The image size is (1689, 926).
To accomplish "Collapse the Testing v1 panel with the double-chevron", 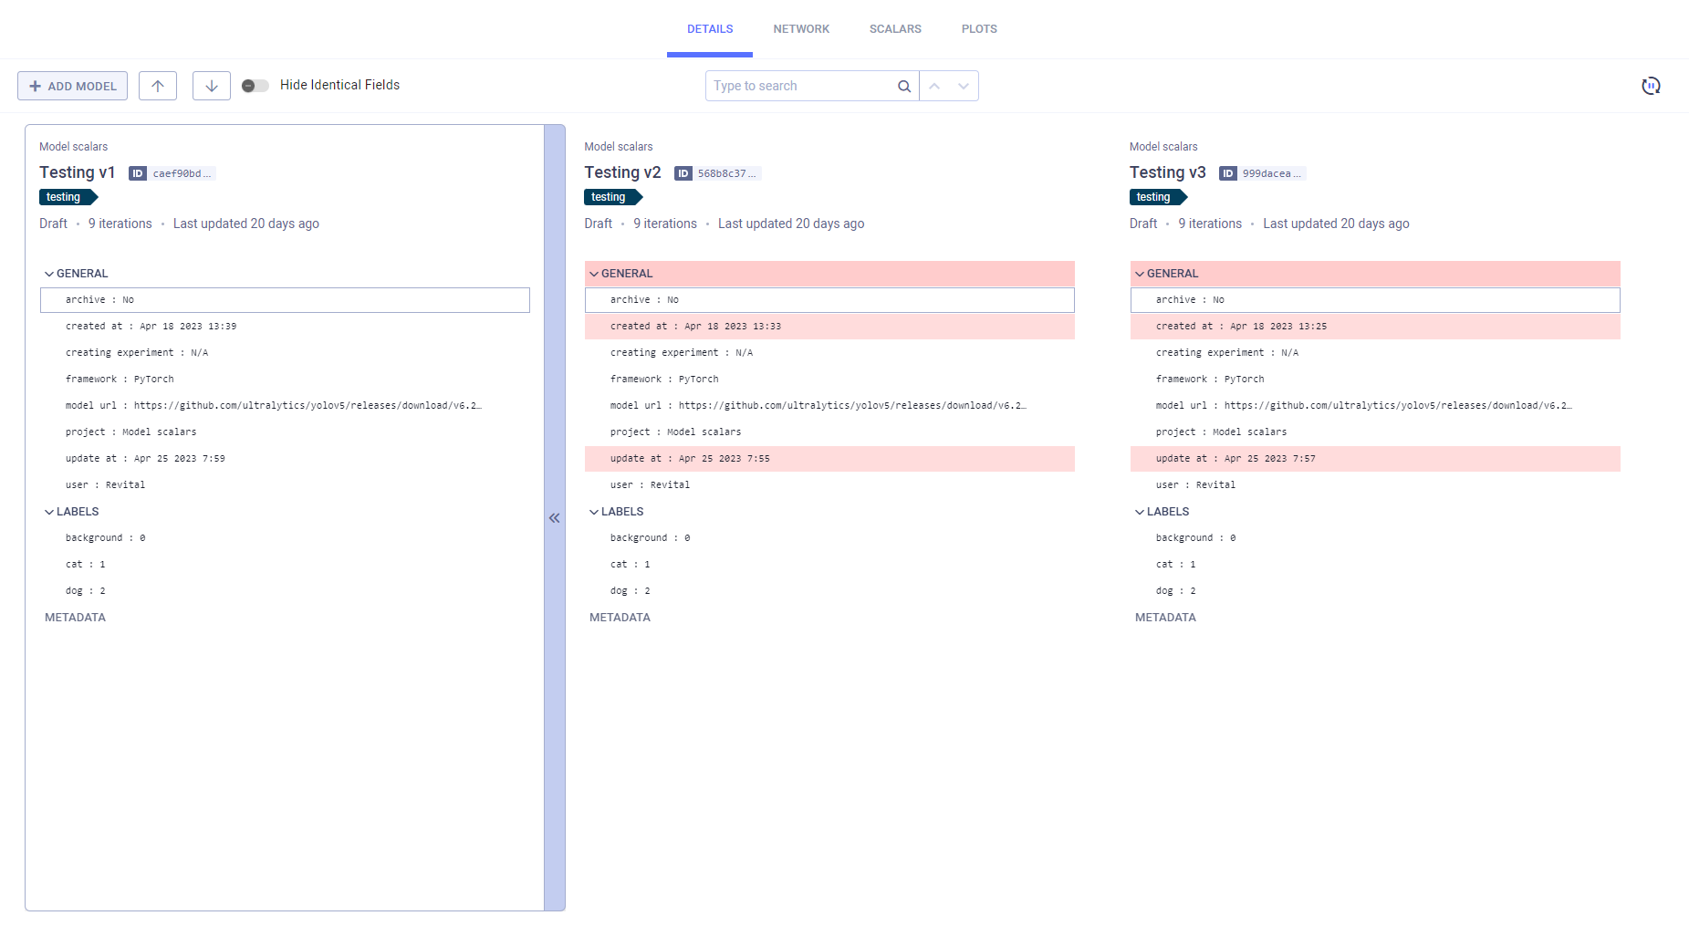I will pyautogui.click(x=554, y=518).
